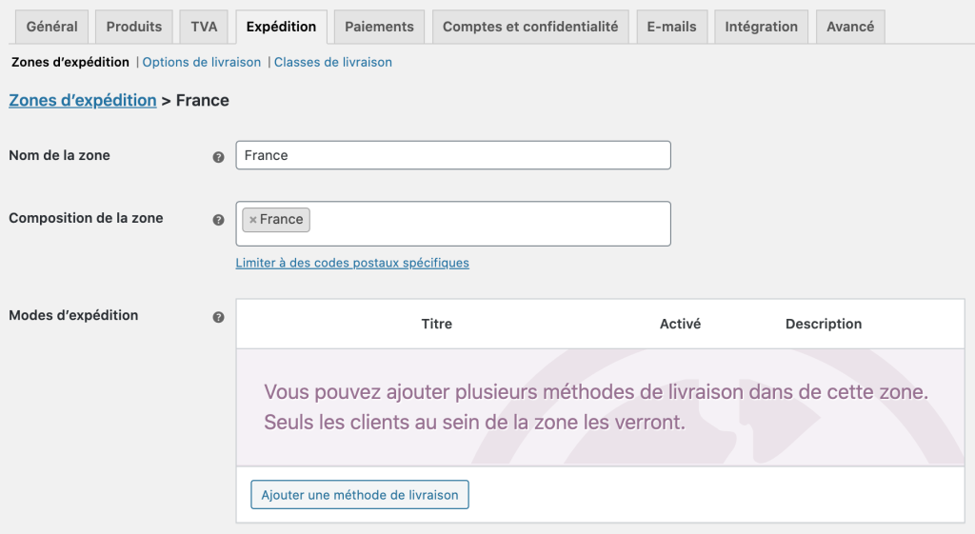Go to the Paiements tab
Image resolution: width=975 pixels, height=534 pixels.
[379, 27]
